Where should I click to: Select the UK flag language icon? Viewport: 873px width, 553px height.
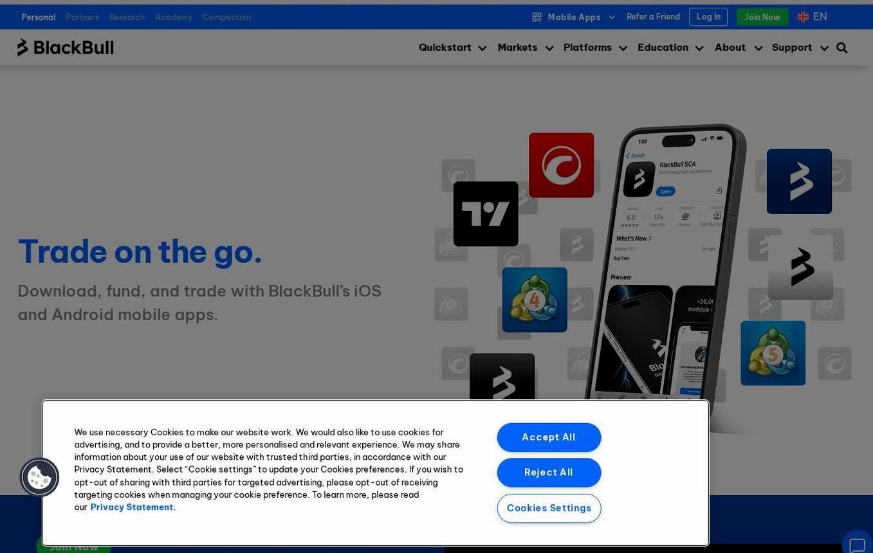pyautogui.click(x=803, y=17)
